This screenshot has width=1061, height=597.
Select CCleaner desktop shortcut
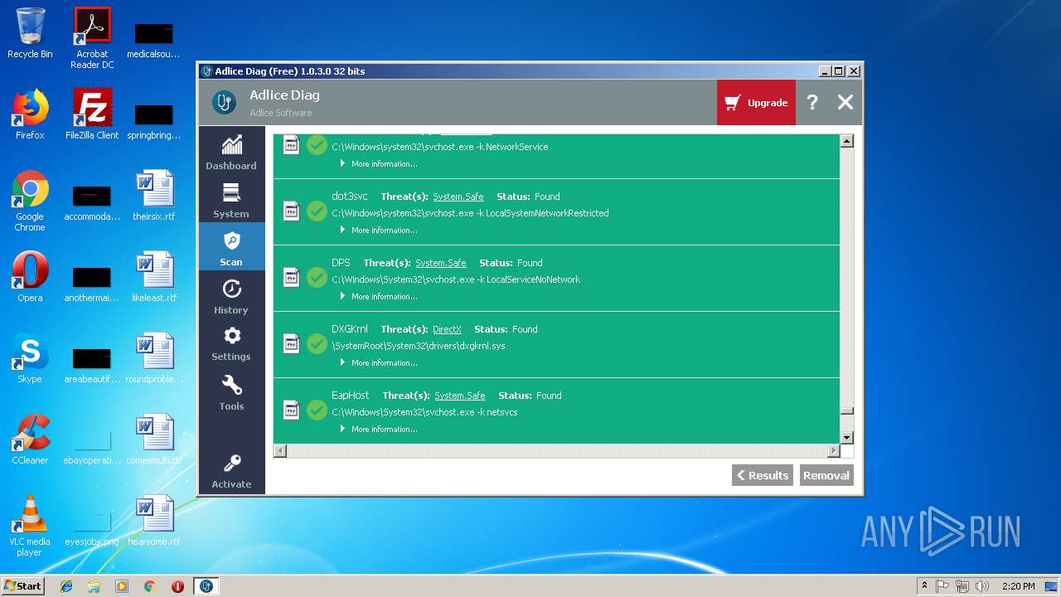[30, 439]
